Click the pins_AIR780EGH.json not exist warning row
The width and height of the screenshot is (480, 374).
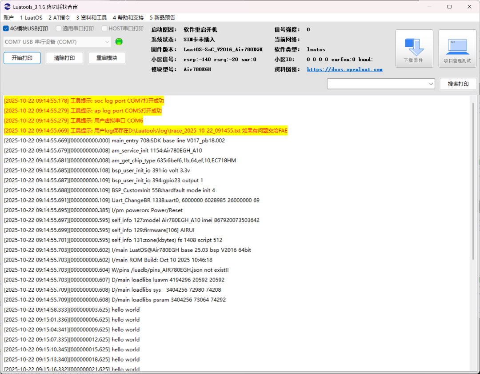(116, 270)
